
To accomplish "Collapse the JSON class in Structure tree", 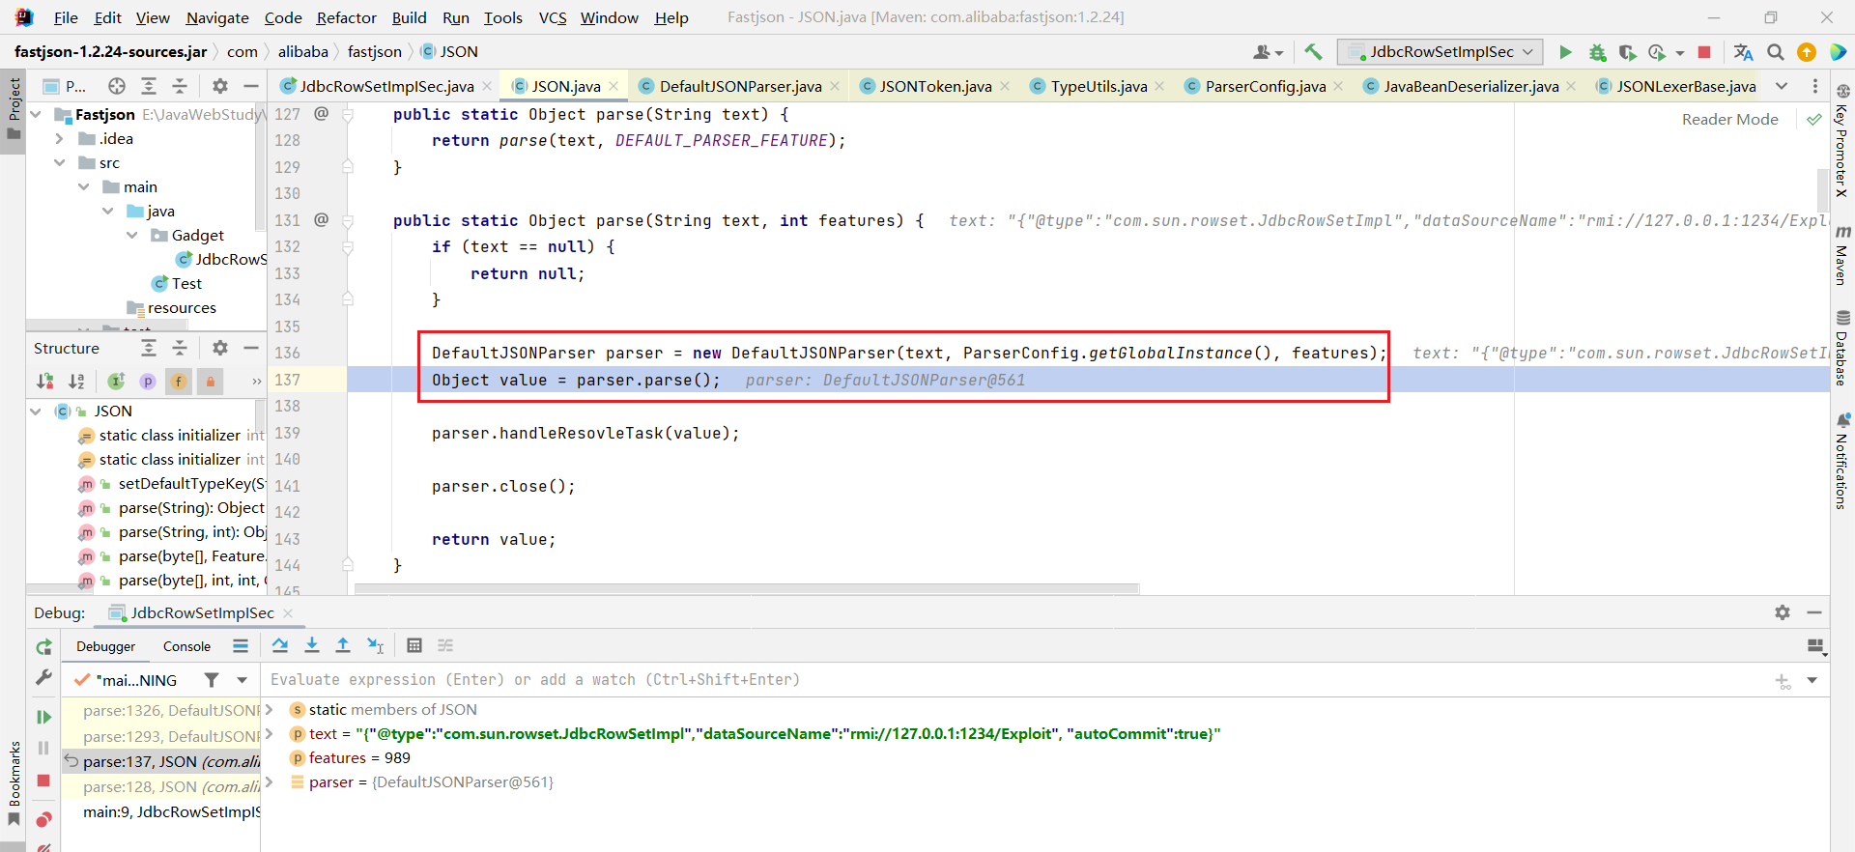I will 36,412.
